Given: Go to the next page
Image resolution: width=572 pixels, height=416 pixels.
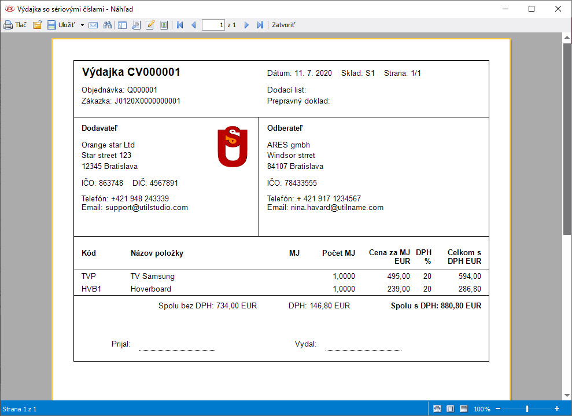Looking at the screenshot, I should (246, 25).
